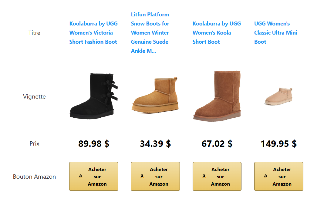Viewport: 334px width, 202px height.
Task: Click the Amazon logo on the first buy button
Action: tap(81, 175)
